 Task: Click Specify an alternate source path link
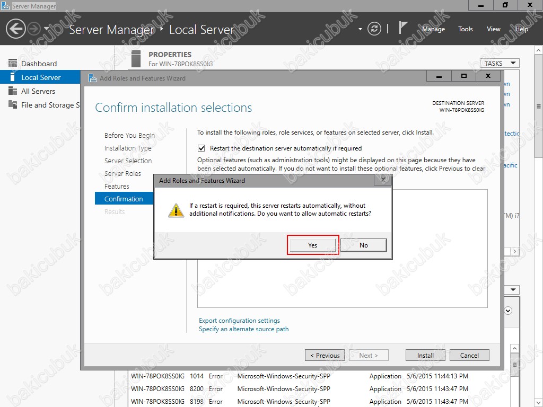pyautogui.click(x=243, y=329)
